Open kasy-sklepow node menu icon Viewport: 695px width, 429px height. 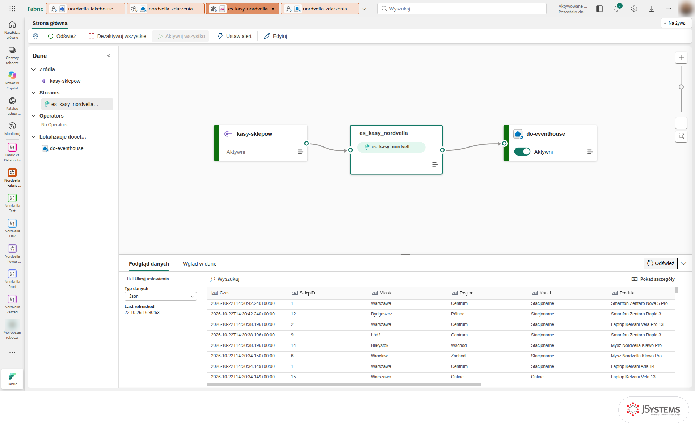point(300,152)
